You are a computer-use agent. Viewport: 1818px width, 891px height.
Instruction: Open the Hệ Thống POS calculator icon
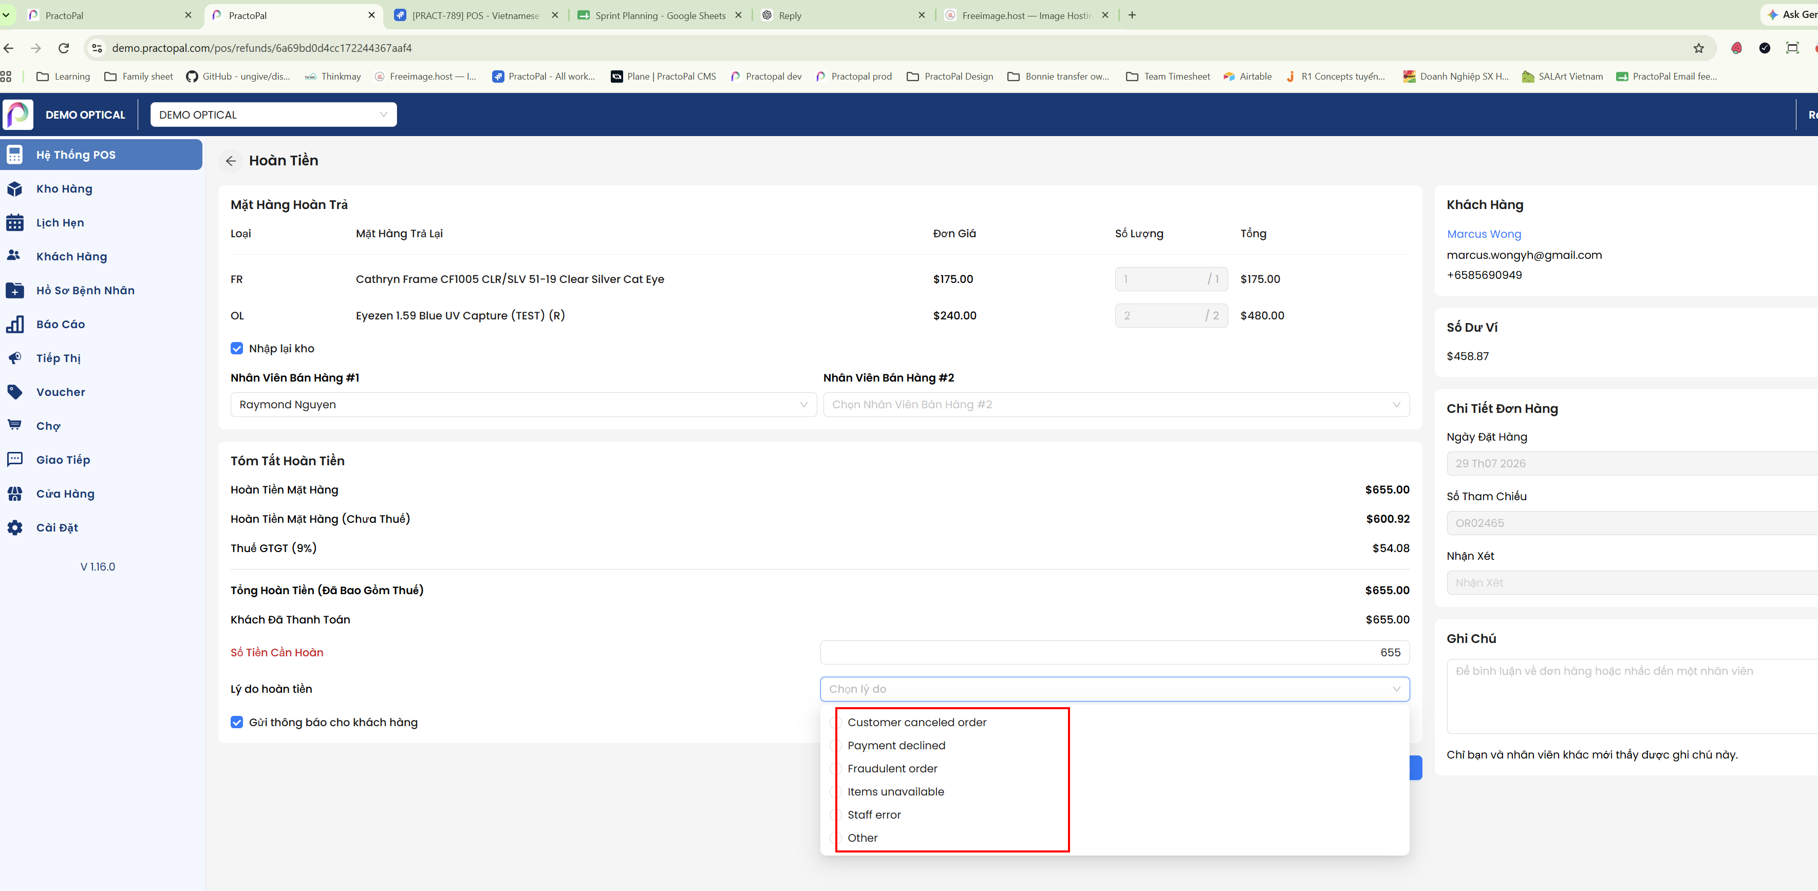(15, 155)
